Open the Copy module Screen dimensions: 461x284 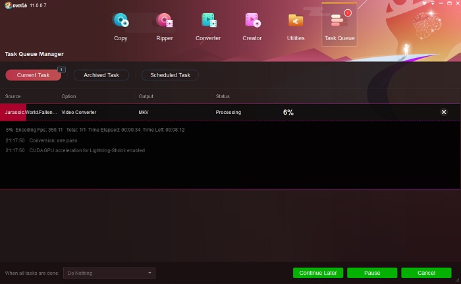[x=121, y=26]
